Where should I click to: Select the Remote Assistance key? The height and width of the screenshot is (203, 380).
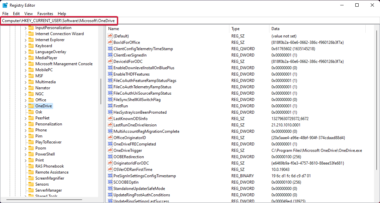point(52,172)
